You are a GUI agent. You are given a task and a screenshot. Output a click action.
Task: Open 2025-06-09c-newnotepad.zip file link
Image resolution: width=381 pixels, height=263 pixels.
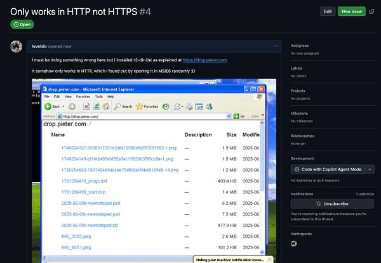click(x=90, y=225)
